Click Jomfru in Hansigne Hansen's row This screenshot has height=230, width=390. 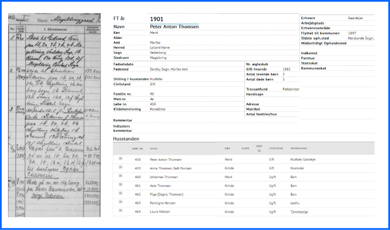coord(295,203)
